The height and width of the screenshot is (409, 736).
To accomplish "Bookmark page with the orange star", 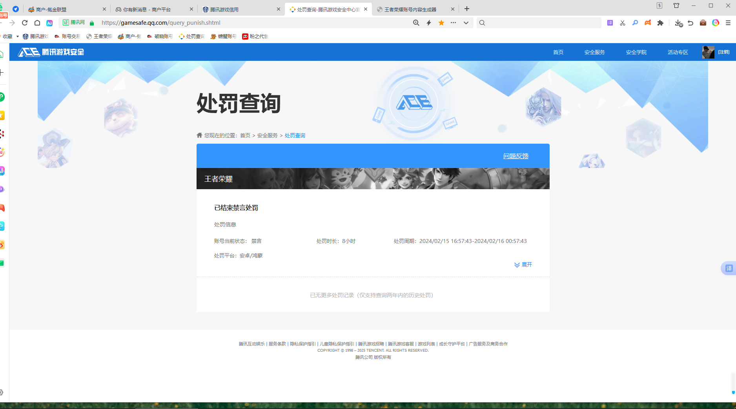I will [x=441, y=23].
